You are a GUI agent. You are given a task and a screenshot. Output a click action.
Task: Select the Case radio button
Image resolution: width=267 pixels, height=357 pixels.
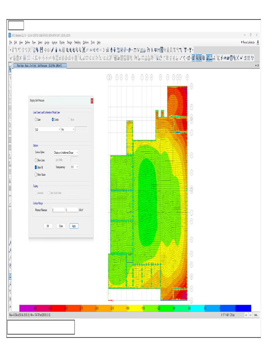pyautogui.click(x=36, y=120)
